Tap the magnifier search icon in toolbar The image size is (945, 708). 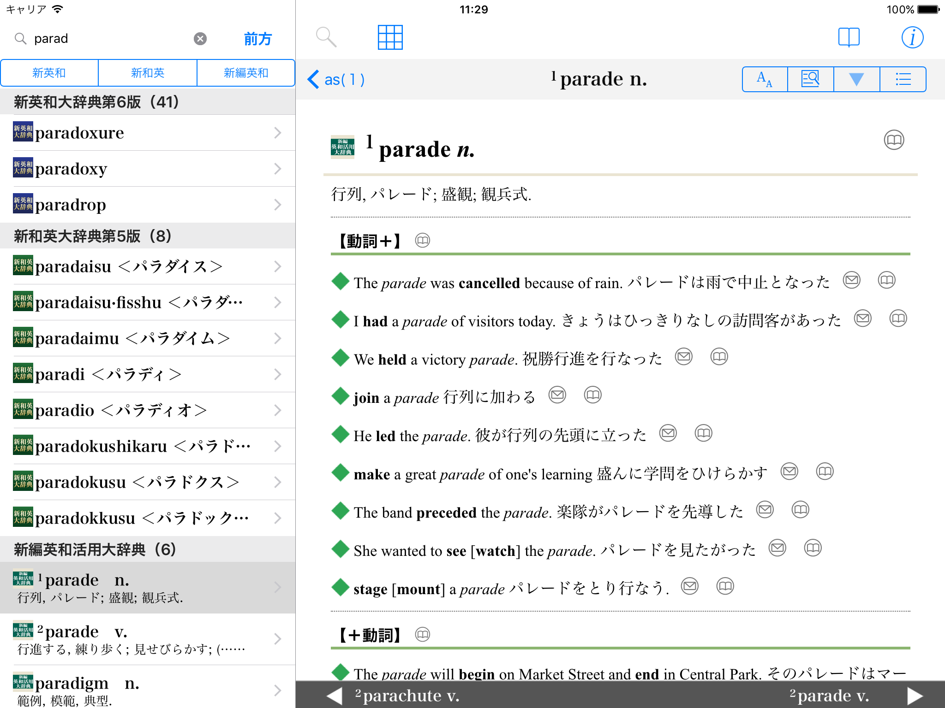pyautogui.click(x=326, y=37)
